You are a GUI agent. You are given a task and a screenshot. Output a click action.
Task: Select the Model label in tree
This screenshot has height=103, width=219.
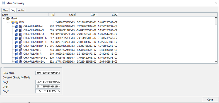(14, 18)
